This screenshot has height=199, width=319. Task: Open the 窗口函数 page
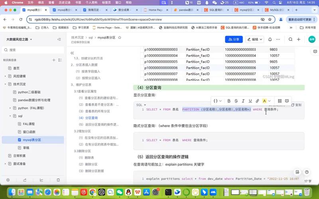29,132
